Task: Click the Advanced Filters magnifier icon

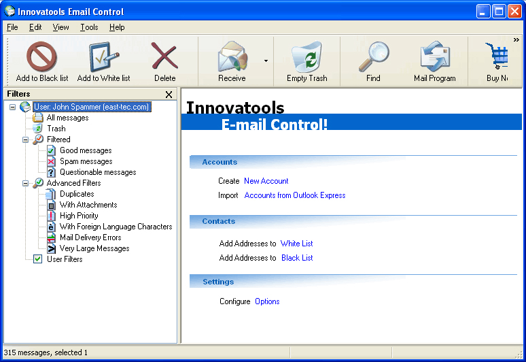Action: (x=38, y=183)
